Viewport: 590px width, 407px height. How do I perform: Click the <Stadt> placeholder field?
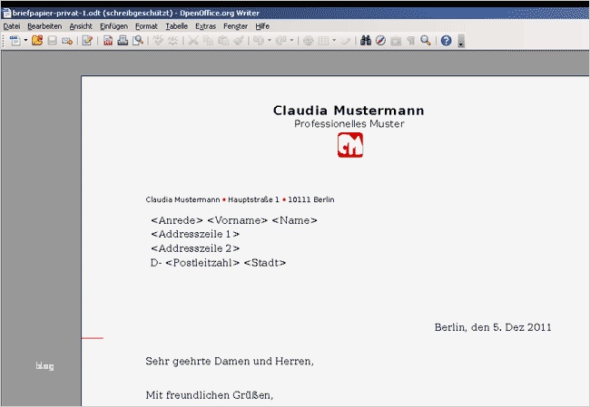coord(265,263)
